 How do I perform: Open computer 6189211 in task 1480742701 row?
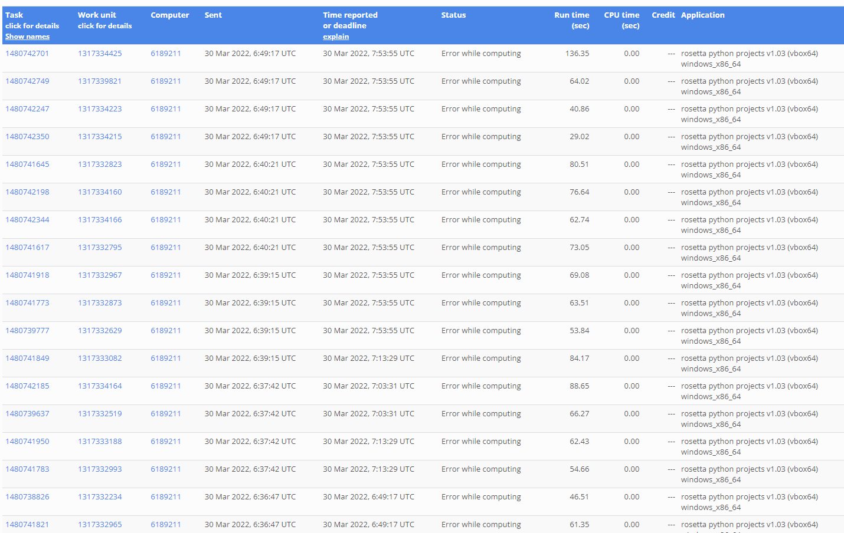click(x=166, y=53)
